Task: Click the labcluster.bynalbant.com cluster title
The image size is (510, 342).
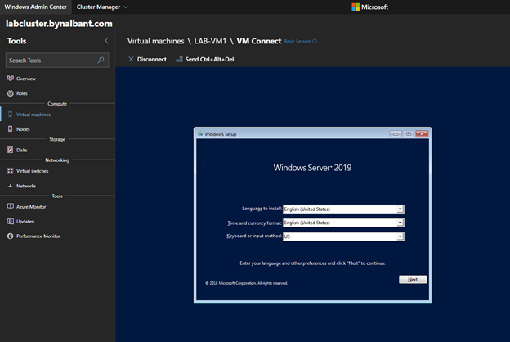Action: (x=59, y=24)
